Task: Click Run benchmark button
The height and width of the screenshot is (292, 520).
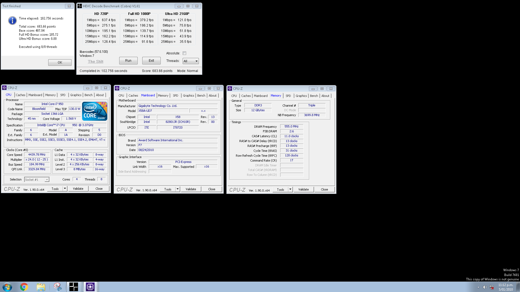Action: [x=128, y=61]
